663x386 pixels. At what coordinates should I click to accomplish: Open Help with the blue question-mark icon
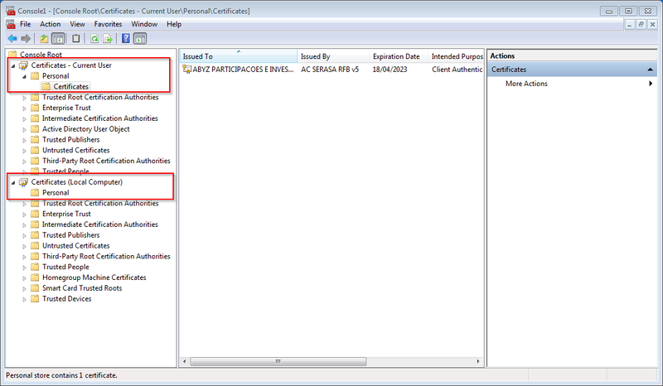(x=126, y=39)
